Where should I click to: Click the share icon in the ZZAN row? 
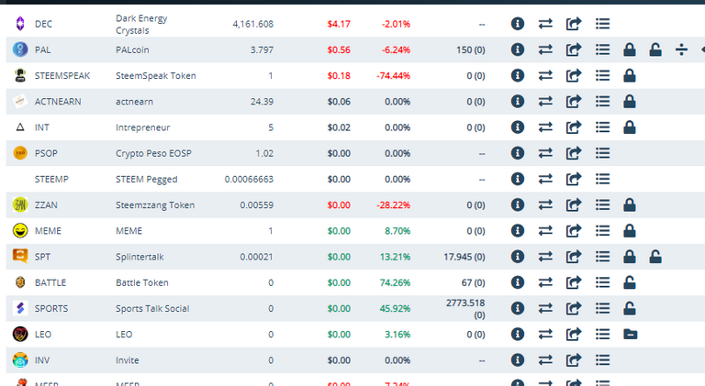(x=573, y=205)
